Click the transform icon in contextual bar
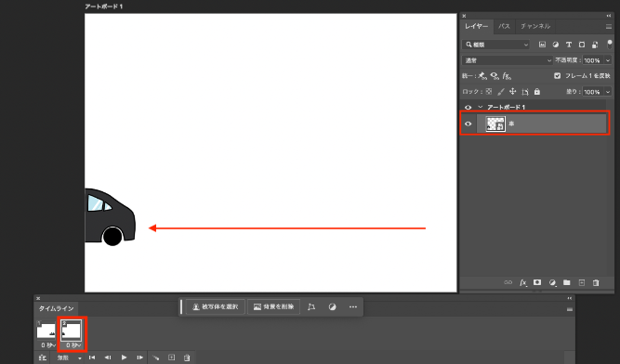 pyautogui.click(x=311, y=306)
